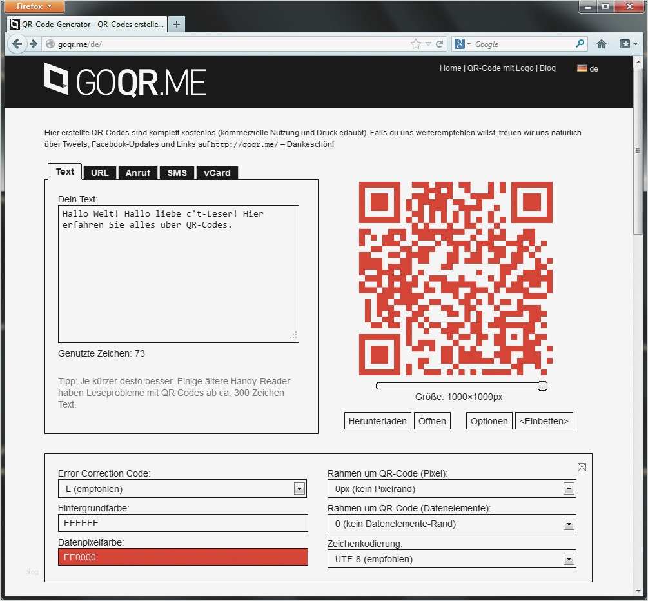Click the page vertical scrollbar thumb
648x601 pixels.
tap(638, 150)
